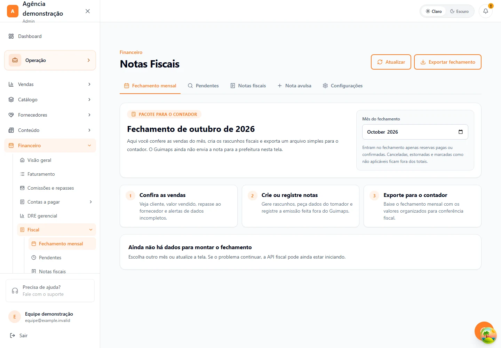The width and height of the screenshot is (501, 348).
Task: Click the Visão geral home icon
Action: [22, 160]
